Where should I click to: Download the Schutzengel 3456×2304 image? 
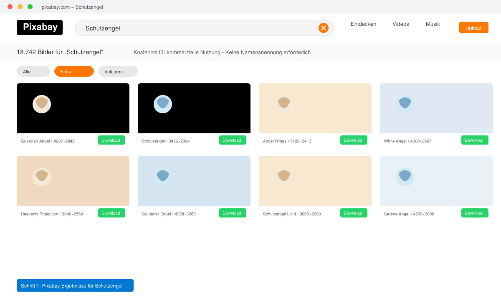point(233,140)
